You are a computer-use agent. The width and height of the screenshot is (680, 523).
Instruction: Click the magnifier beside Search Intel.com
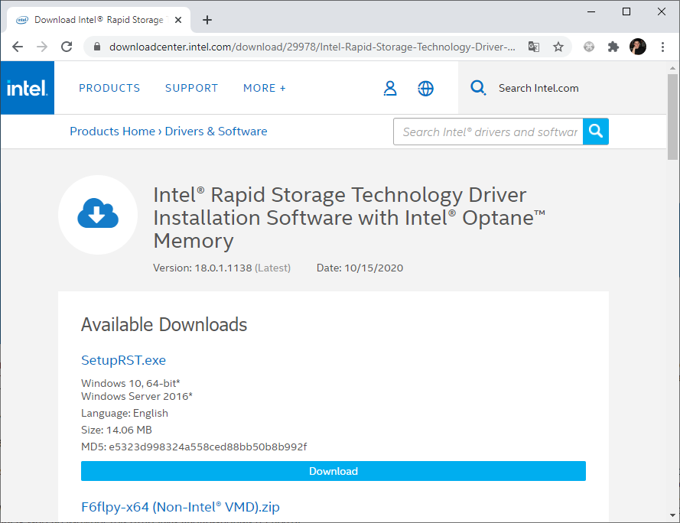tap(477, 87)
